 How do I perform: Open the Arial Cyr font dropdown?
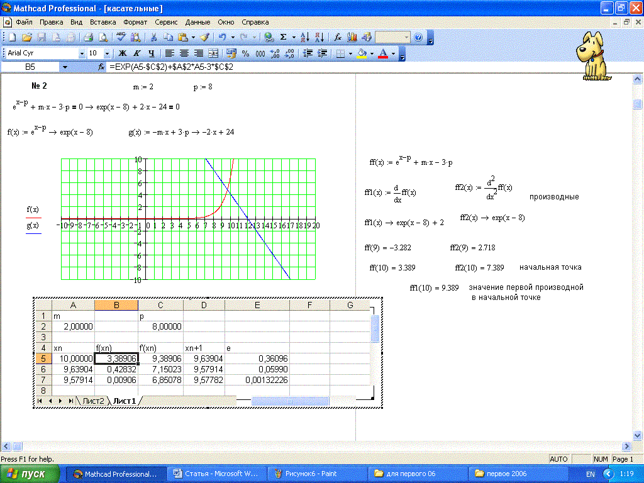[x=82, y=53]
